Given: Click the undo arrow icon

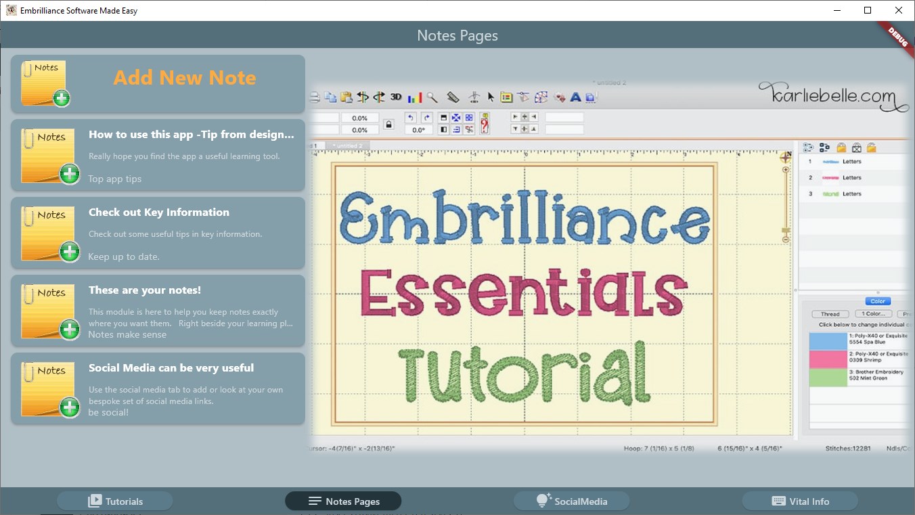Looking at the screenshot, I should click(x=410, y=118).
